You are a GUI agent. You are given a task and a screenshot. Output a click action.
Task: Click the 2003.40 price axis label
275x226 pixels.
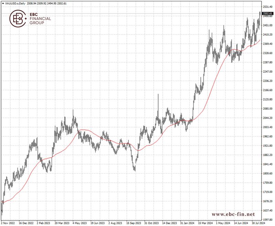(x=268, y=127)
